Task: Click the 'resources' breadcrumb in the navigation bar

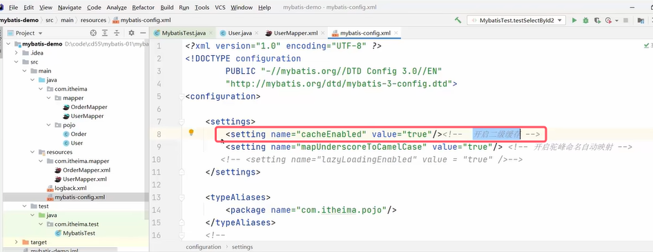Action: pyautogui.click(x=93, y=20)
